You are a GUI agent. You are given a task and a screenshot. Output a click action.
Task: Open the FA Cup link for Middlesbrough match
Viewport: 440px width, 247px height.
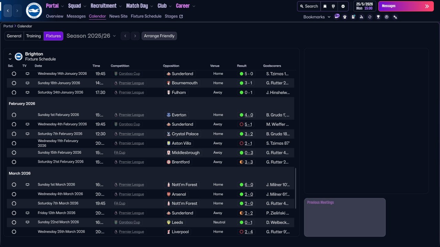(x=120, y=153)
